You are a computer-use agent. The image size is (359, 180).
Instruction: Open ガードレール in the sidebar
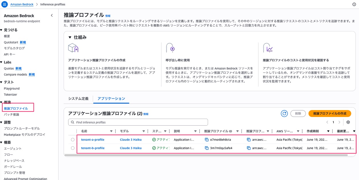13,167
